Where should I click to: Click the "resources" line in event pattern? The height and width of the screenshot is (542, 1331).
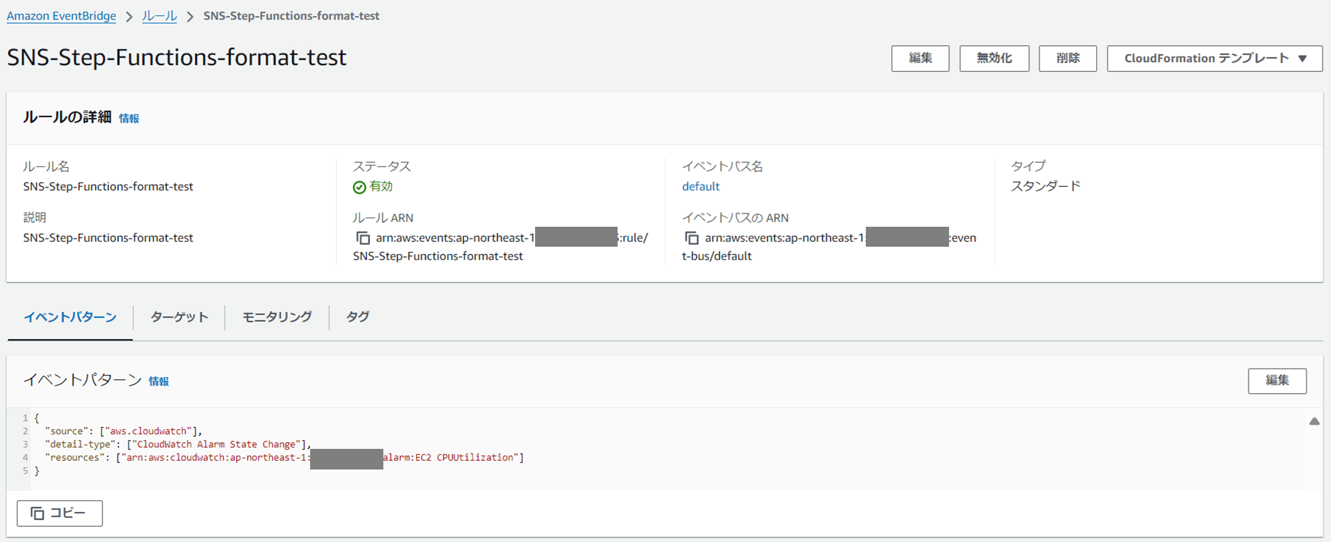click(x=284, y=458)
